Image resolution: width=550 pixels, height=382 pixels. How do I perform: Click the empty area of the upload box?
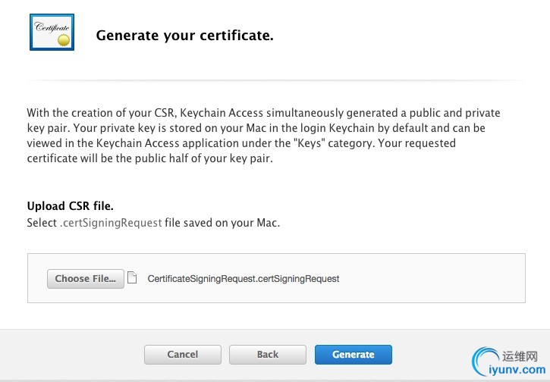pos(432,278)
